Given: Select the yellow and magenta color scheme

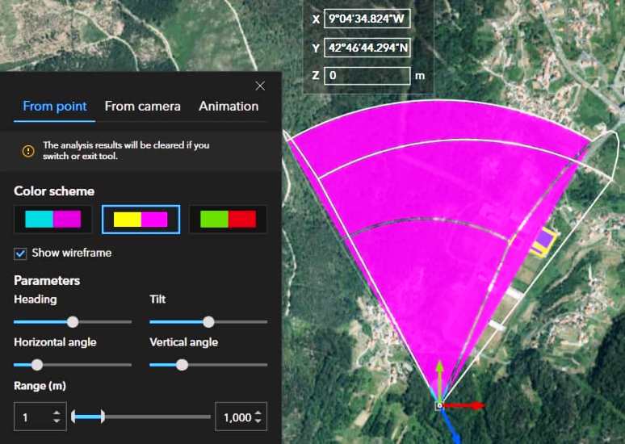Looking at the screenshot, I should [141, 220].
